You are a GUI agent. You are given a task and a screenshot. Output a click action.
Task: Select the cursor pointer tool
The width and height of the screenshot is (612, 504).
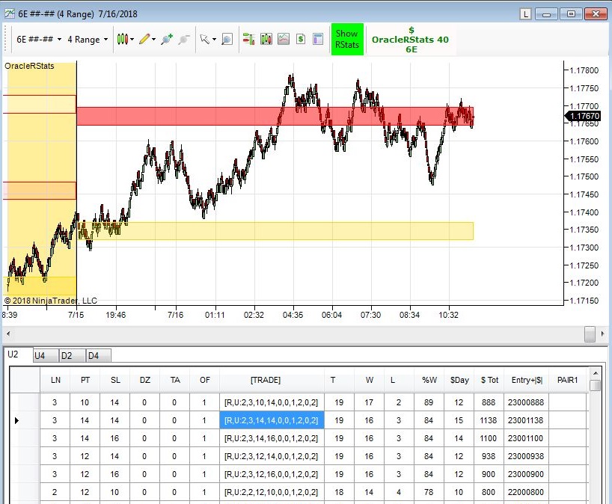coord(204,39)
